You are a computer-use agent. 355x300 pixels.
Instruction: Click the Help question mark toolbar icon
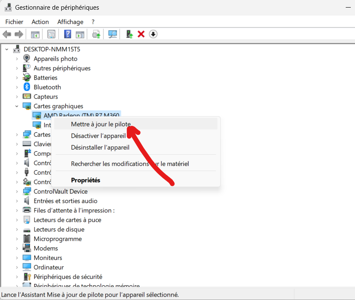tap(67, 34)
